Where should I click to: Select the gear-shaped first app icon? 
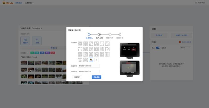click(x=80, y=44)
